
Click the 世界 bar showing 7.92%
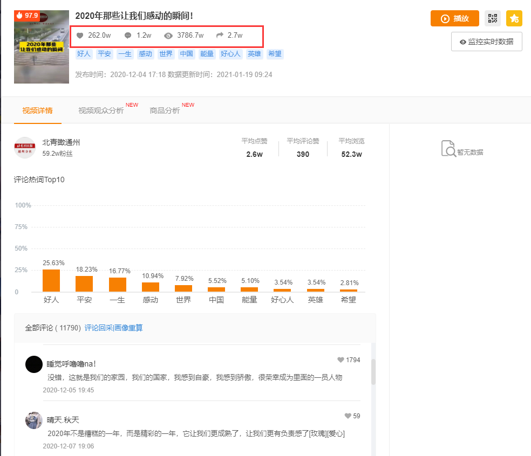coord(183,288)
